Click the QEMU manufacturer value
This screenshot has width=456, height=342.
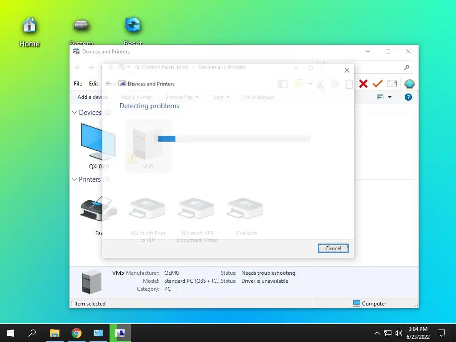tap(171, 273)
